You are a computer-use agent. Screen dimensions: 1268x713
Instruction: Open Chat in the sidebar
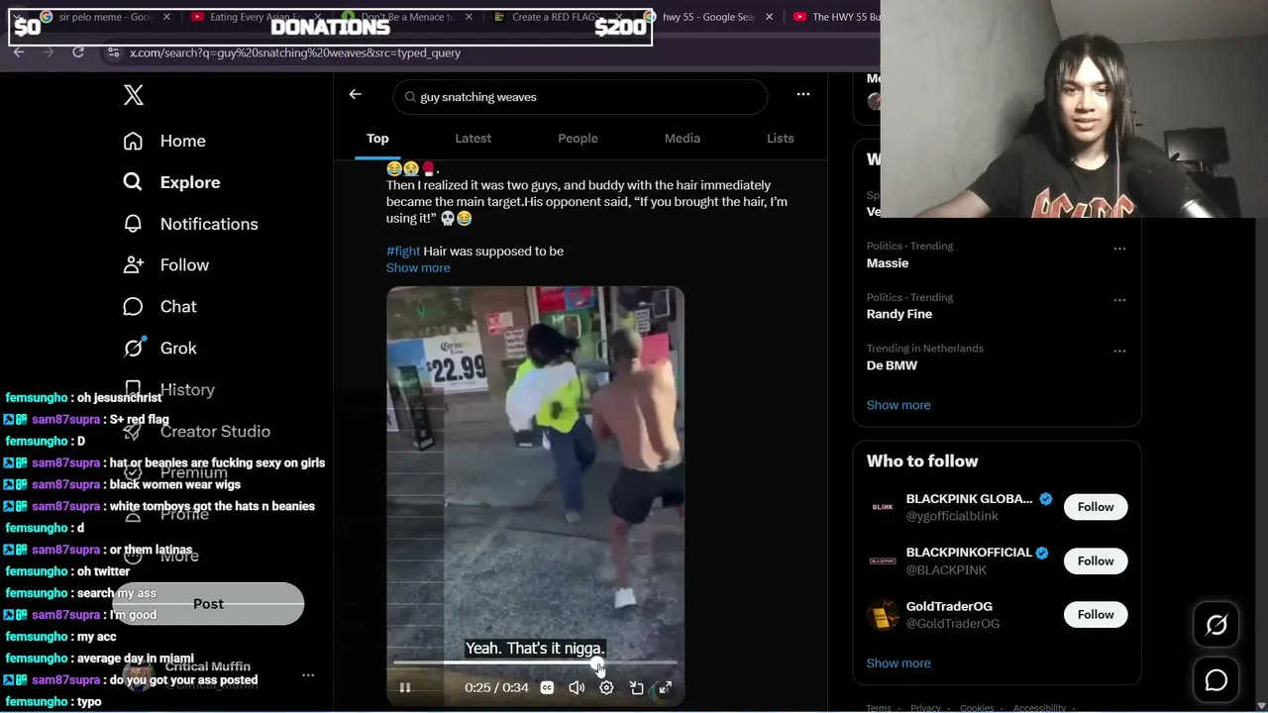click(159, 307)
